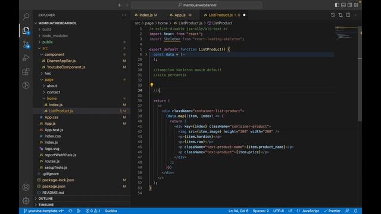Collapse the component folder

coord(54,55)
